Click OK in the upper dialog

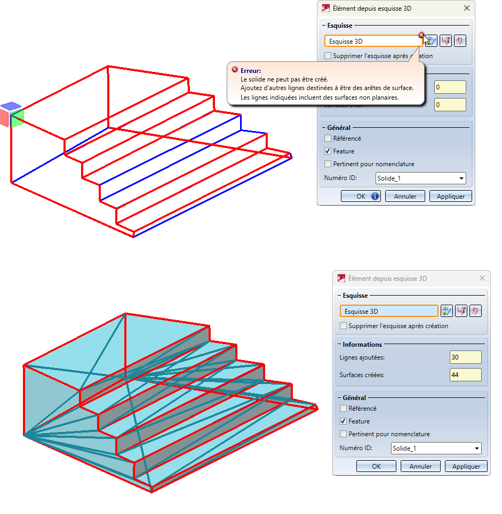coord(361,196)
